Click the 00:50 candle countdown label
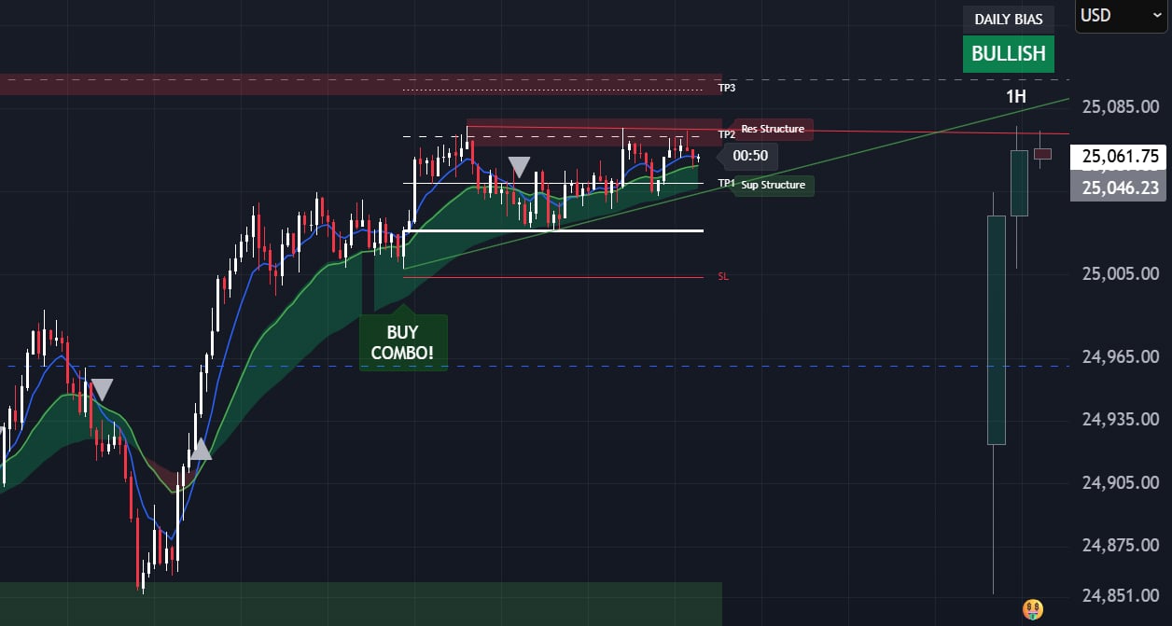The height and width of the screenshot is (626, 1172). (x=750, y=156)
